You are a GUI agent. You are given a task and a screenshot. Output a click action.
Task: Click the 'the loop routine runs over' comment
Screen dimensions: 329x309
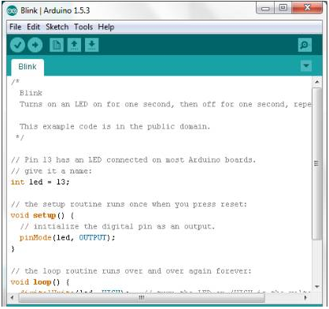pyautogui.click(x=131, y=271)
